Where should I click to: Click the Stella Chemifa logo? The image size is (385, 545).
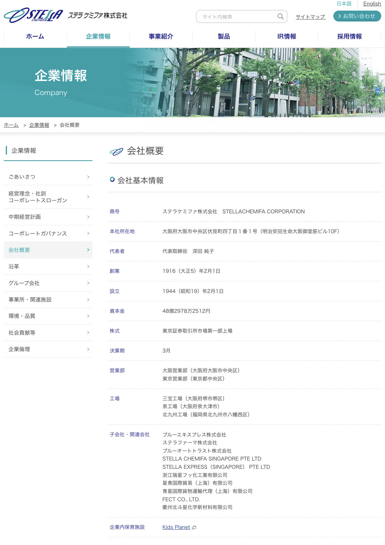(x=34, y=15)
